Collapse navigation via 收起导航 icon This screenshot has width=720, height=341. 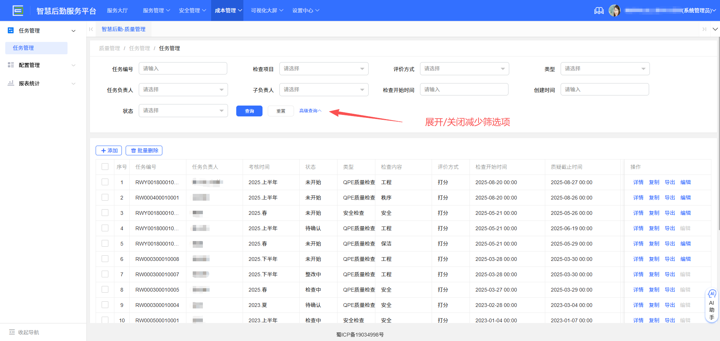point(12,332)
